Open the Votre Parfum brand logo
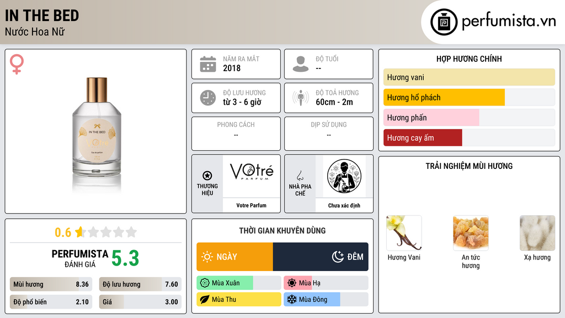 coord(252,172)
